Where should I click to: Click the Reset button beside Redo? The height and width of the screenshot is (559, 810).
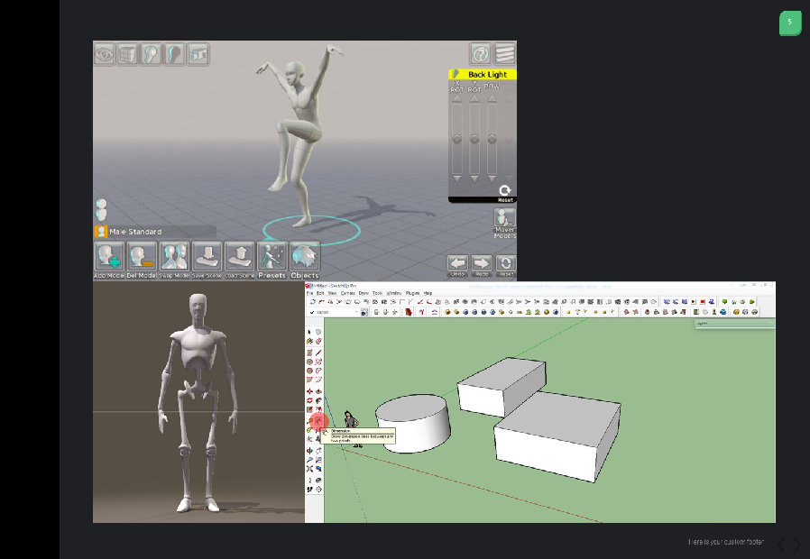click(506, 265)
